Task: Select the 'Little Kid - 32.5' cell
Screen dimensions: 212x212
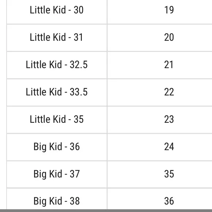Action: [x=57, y=65]
